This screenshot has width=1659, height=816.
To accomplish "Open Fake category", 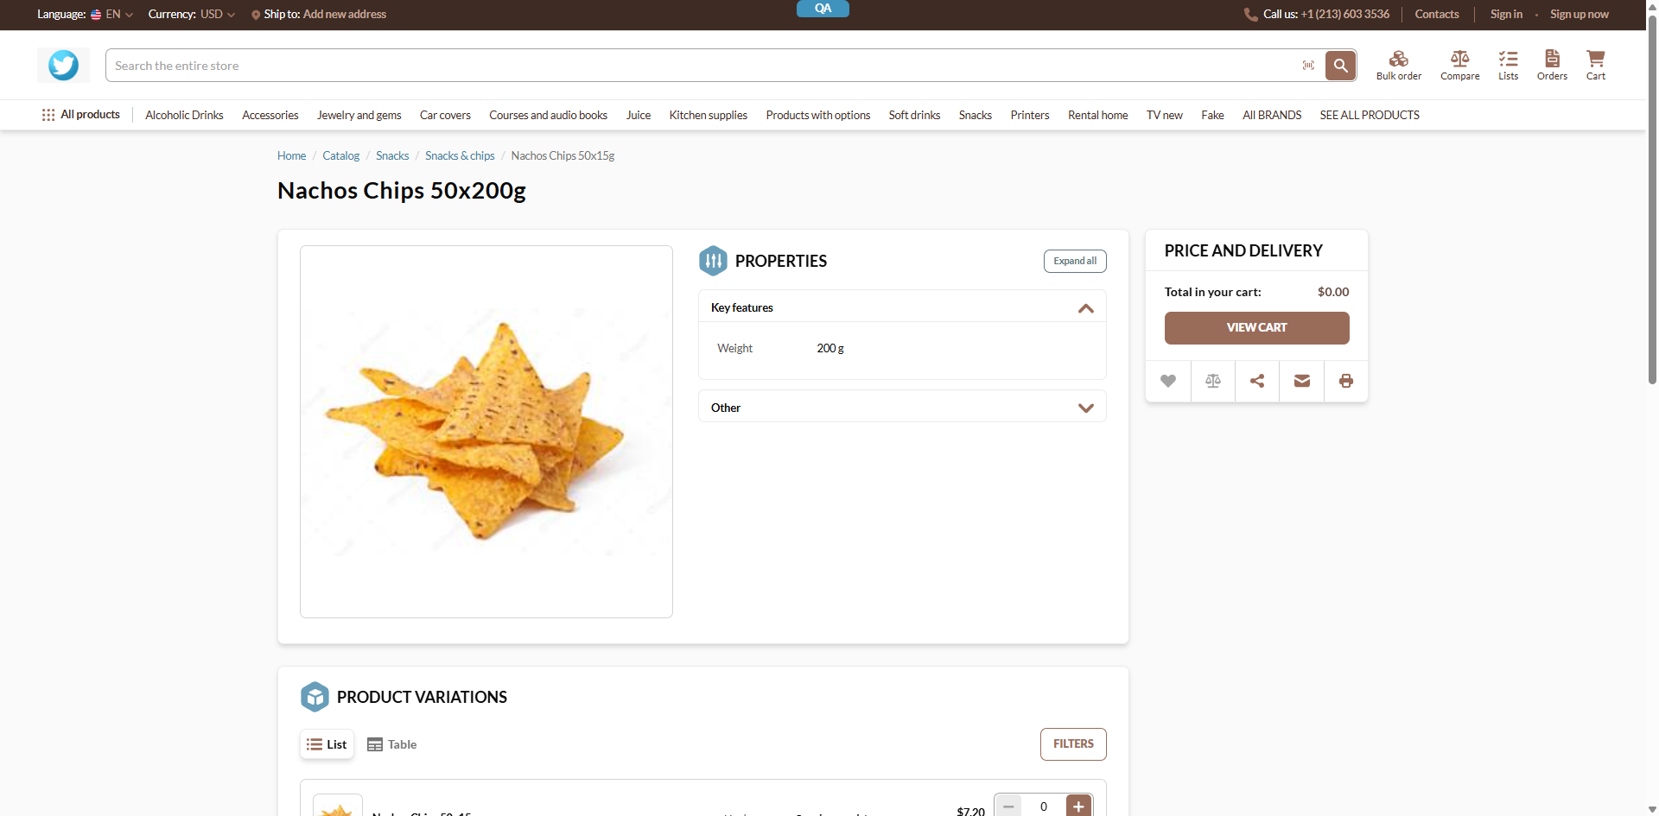I will point(1212,115).
